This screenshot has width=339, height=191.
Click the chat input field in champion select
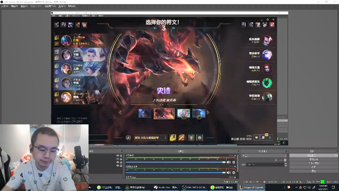98,138
